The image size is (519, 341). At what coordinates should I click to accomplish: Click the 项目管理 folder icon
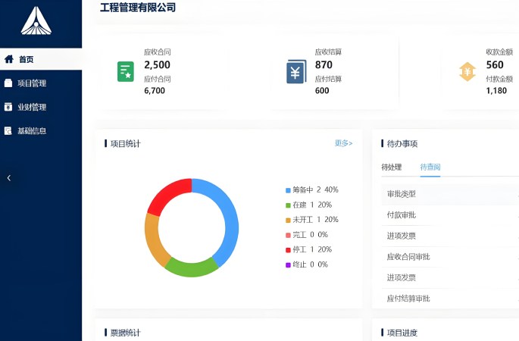pos(8,83)
